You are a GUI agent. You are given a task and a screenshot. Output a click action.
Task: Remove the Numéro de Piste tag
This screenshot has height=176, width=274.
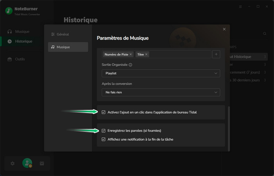pyautogui.click(x=131, y=54)
